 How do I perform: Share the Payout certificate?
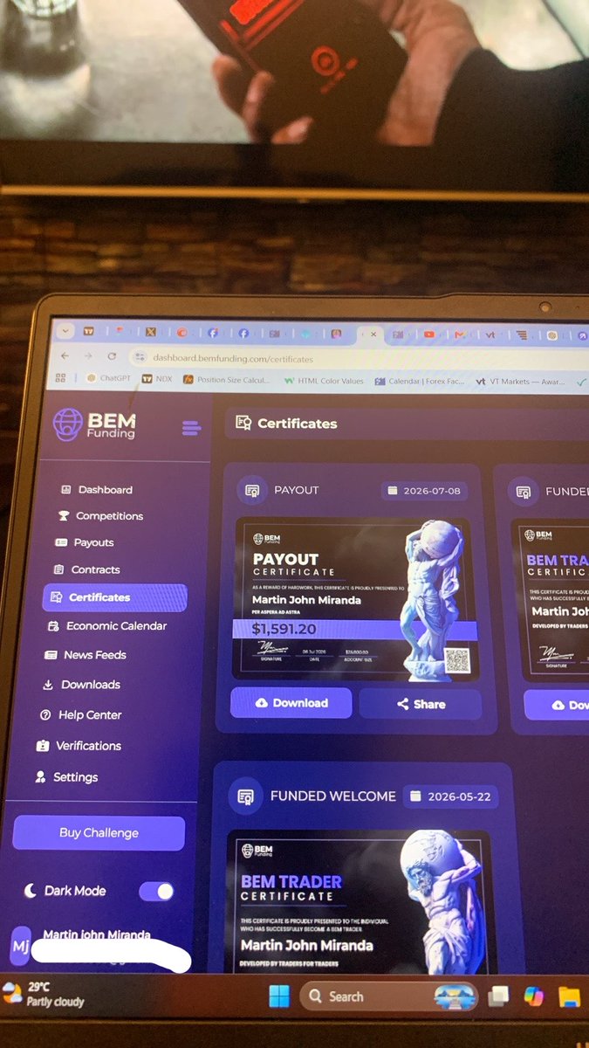(x=421, y=704)
